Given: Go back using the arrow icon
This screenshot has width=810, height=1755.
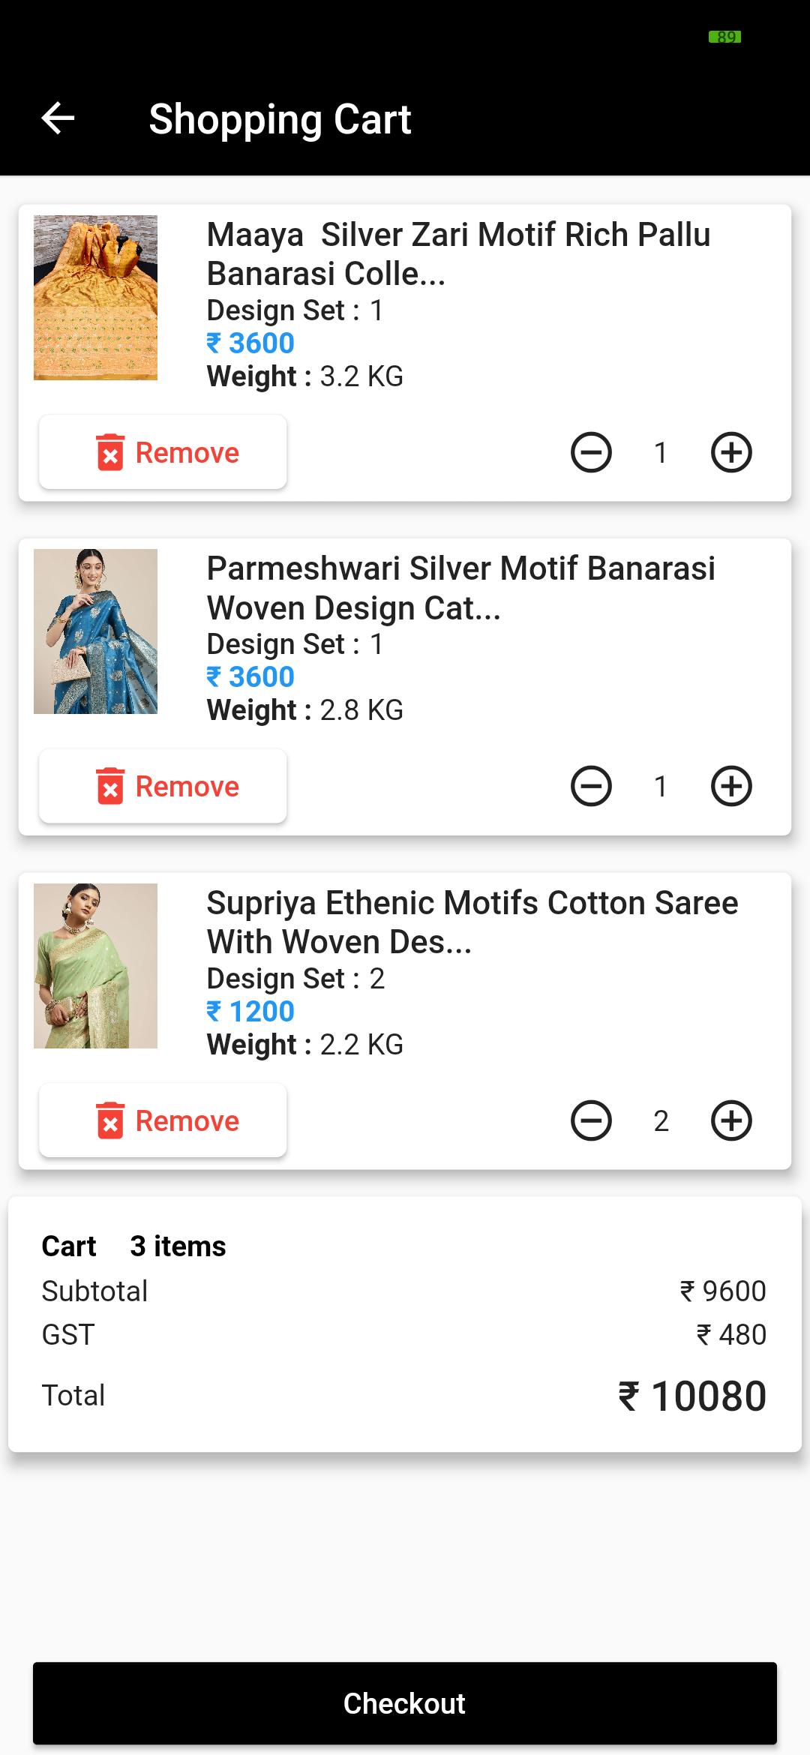Looking at the screenshot, I should (58, 118).
